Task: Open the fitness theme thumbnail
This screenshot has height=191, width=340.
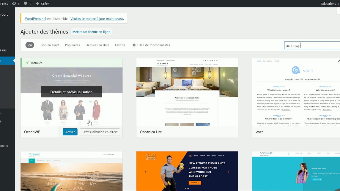Action: 187,171
